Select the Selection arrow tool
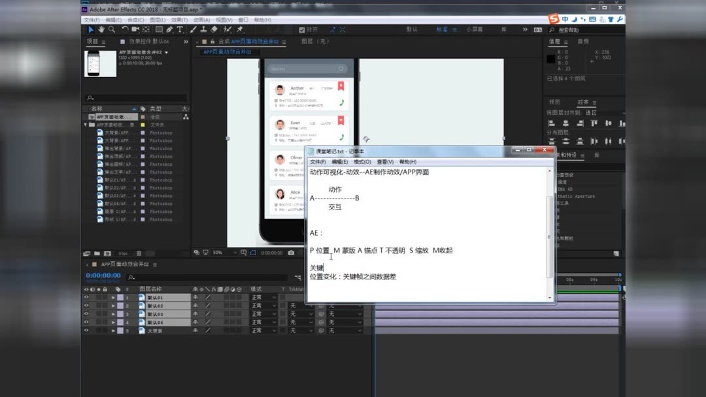Viewport: 706px width, 397px height. (90, 29)
